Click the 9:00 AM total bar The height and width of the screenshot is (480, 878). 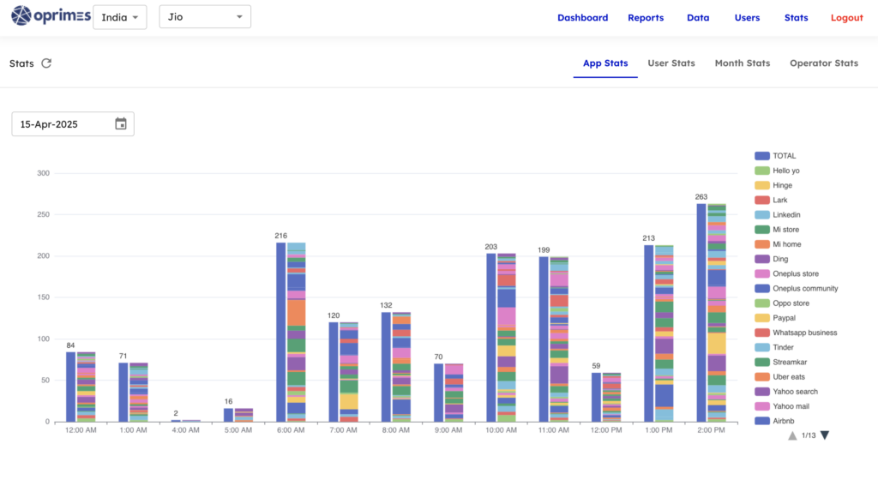438,393
